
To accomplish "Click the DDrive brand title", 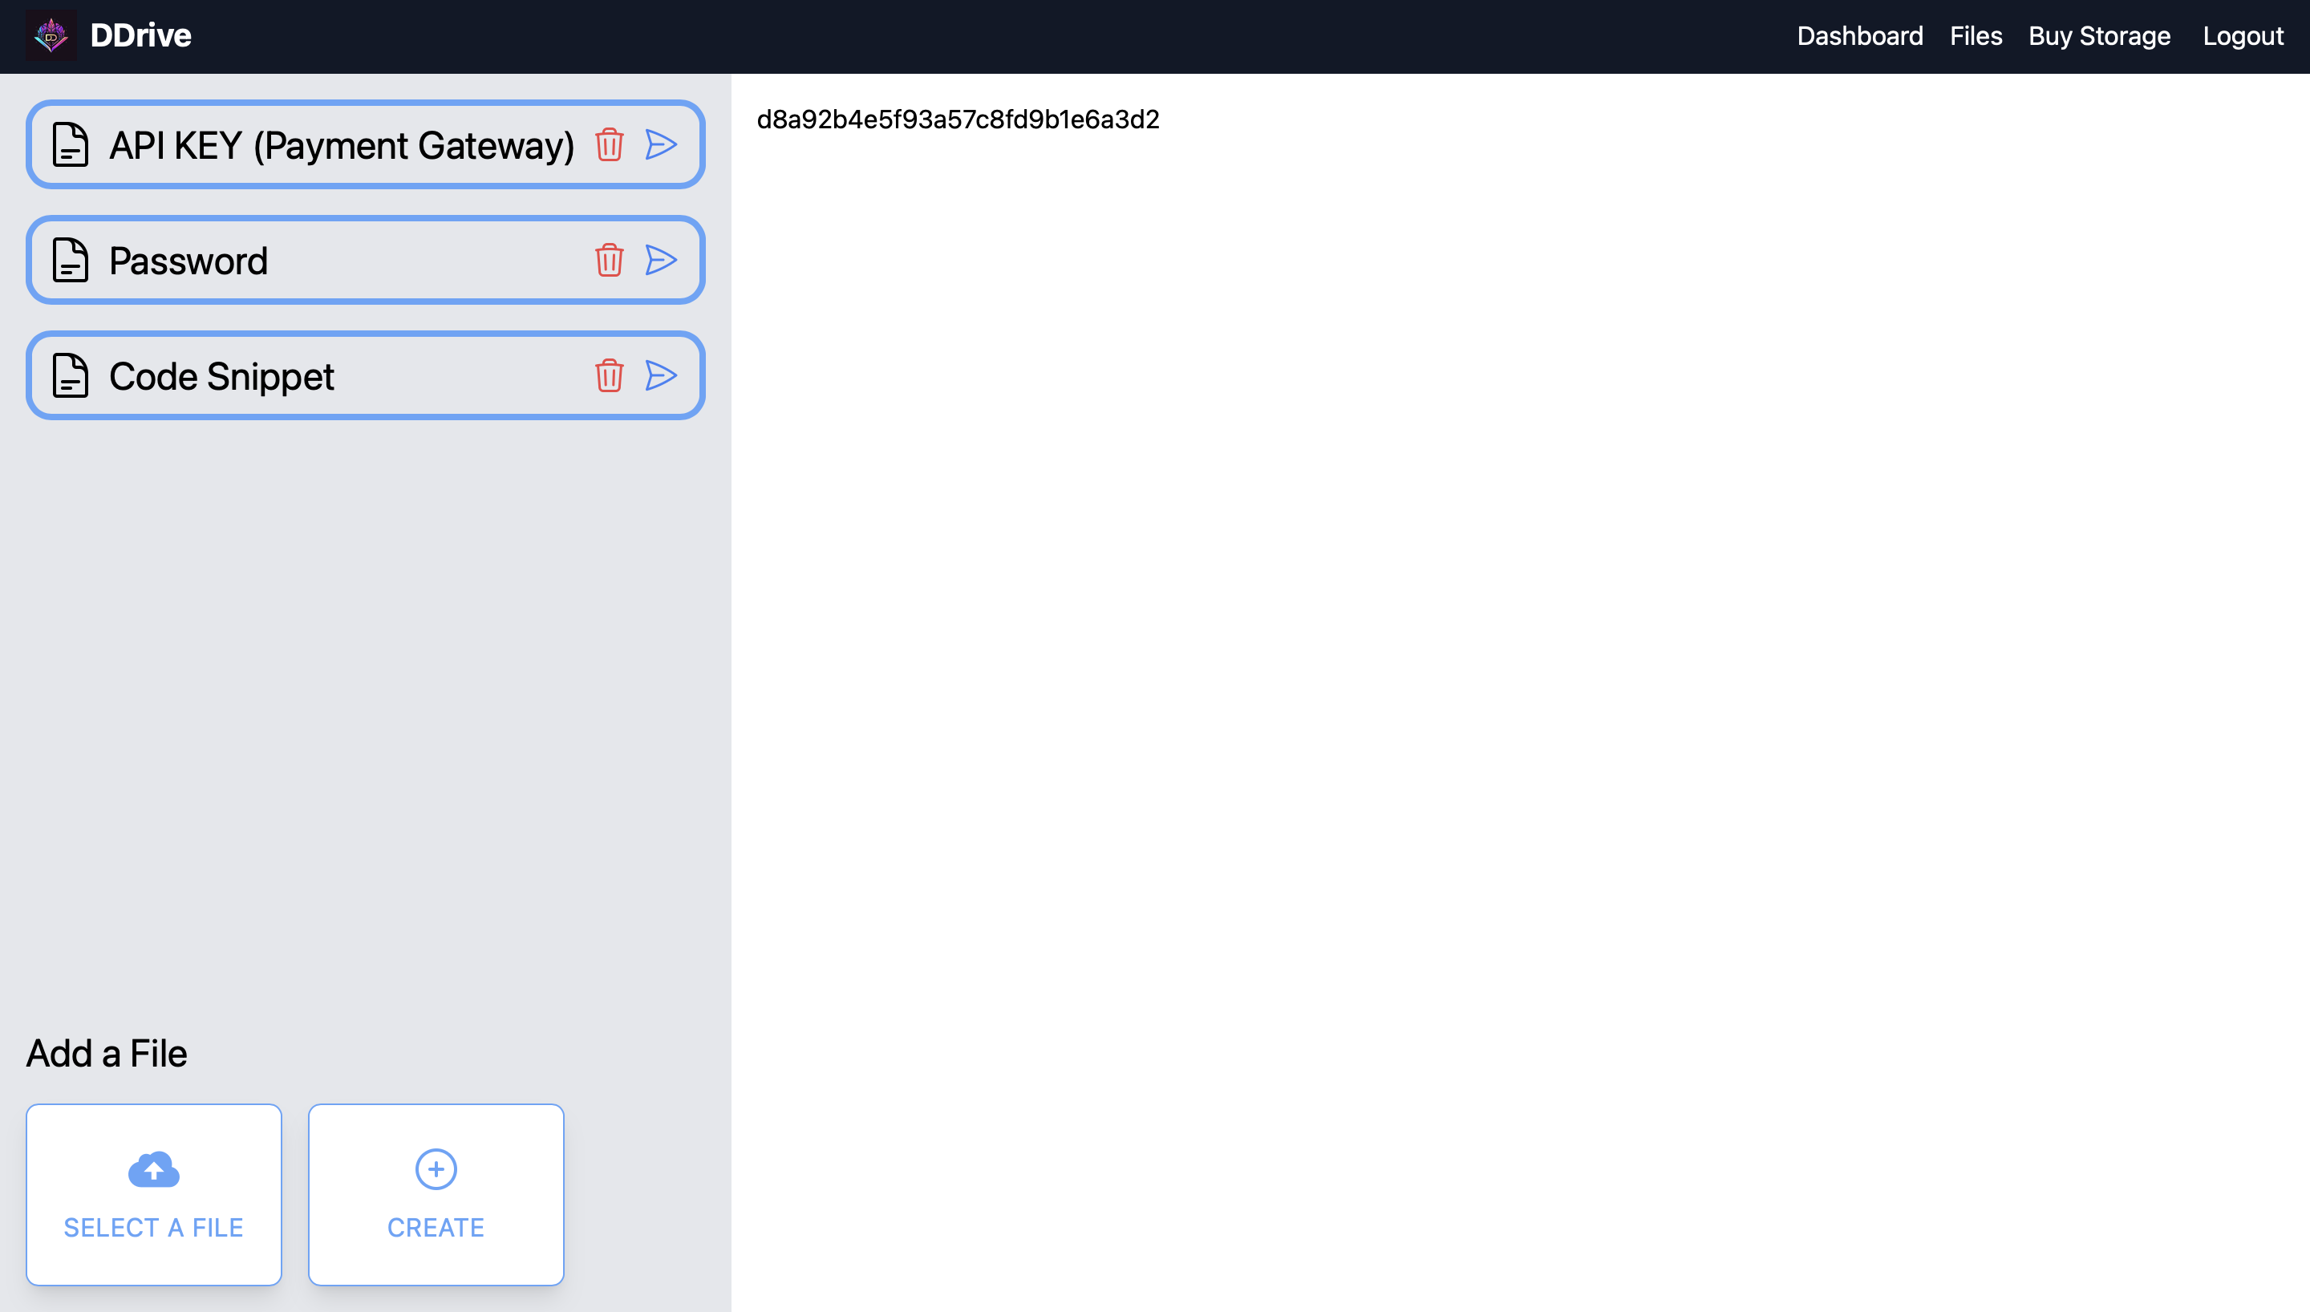I will [140, 36].
